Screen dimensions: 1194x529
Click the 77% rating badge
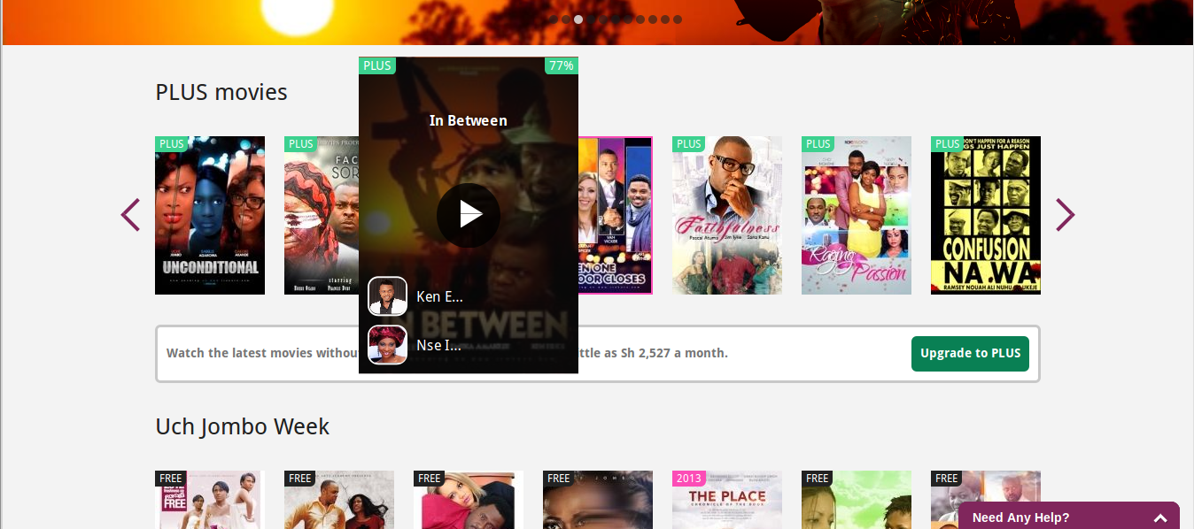pos(562,65)
